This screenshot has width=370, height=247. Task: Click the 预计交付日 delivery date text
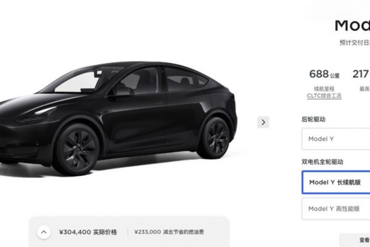click(x=355, y=43)
